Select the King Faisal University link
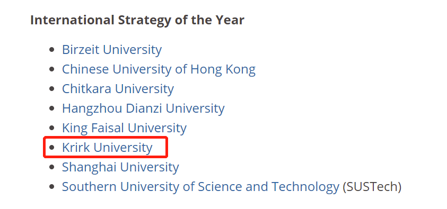Image resolution: width=447 pixels, height=209 pixels. click(124, 128)
